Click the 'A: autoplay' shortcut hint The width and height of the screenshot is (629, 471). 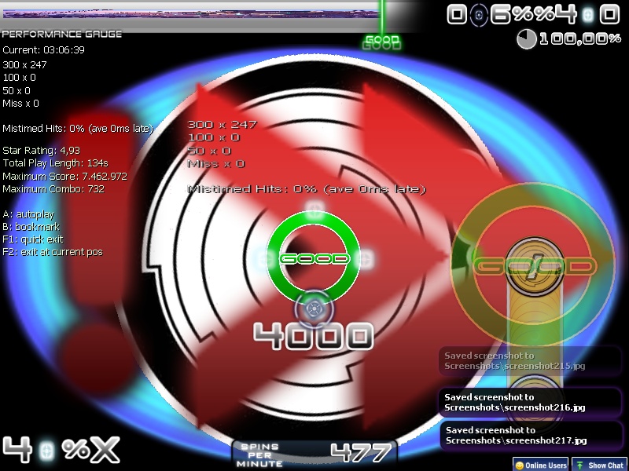[x=28, y=214]
